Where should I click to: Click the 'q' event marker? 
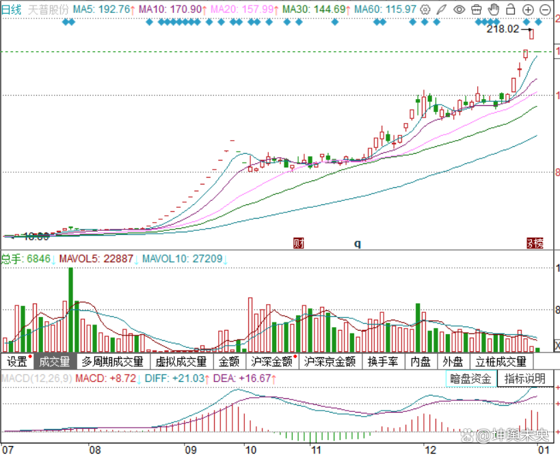click(356, 243)
